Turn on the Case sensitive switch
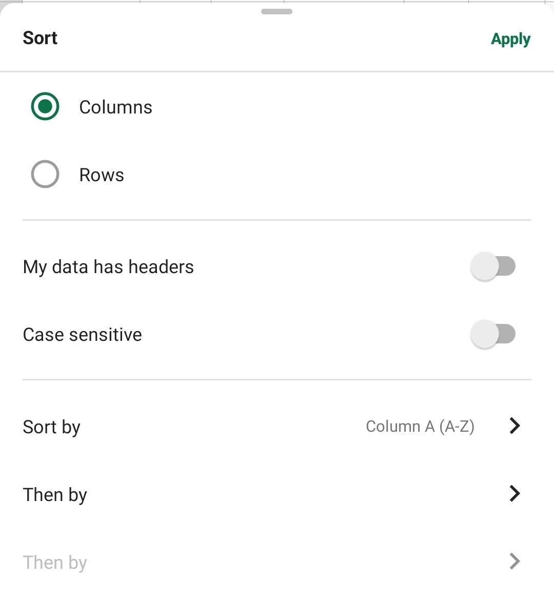The image size is (554, 595). tap(492, 334)
